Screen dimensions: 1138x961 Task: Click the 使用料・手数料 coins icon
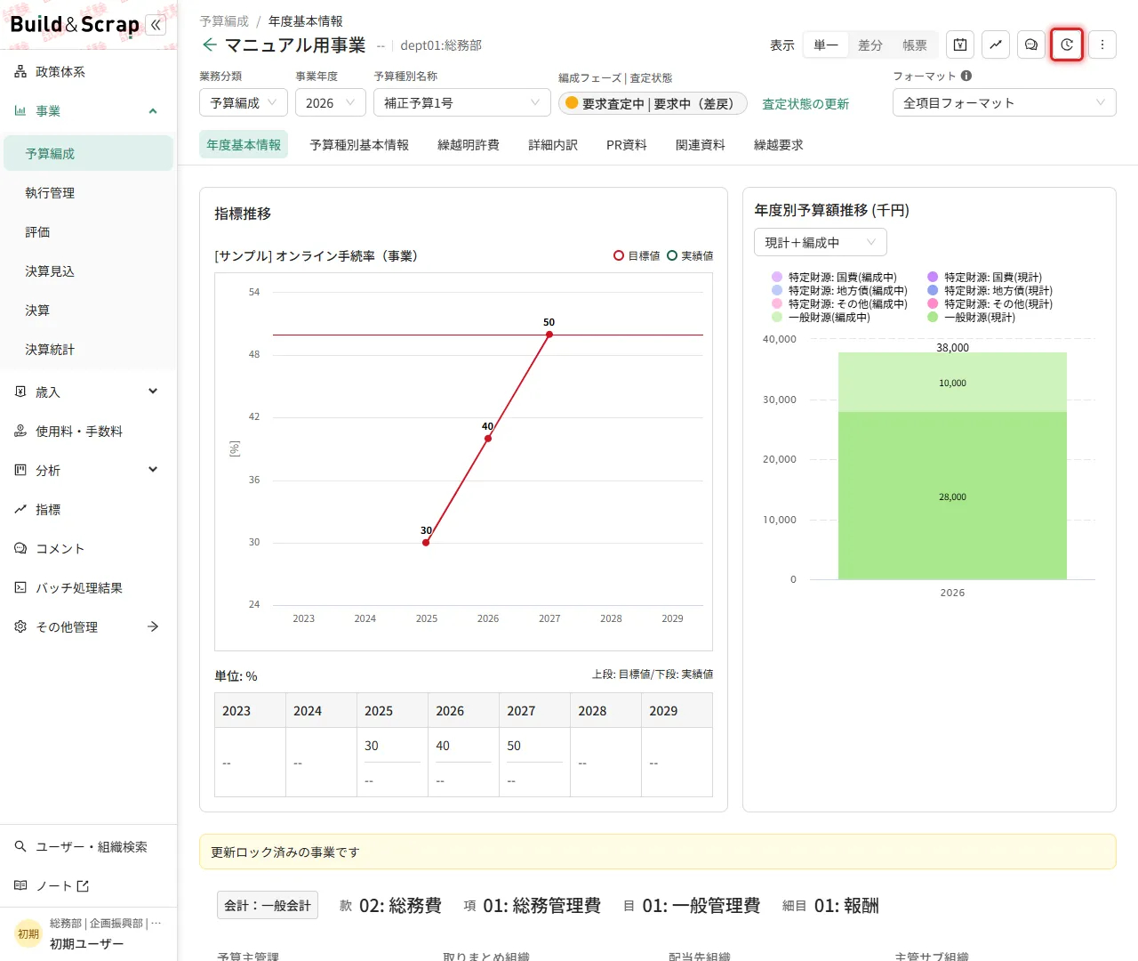[20, 431]
